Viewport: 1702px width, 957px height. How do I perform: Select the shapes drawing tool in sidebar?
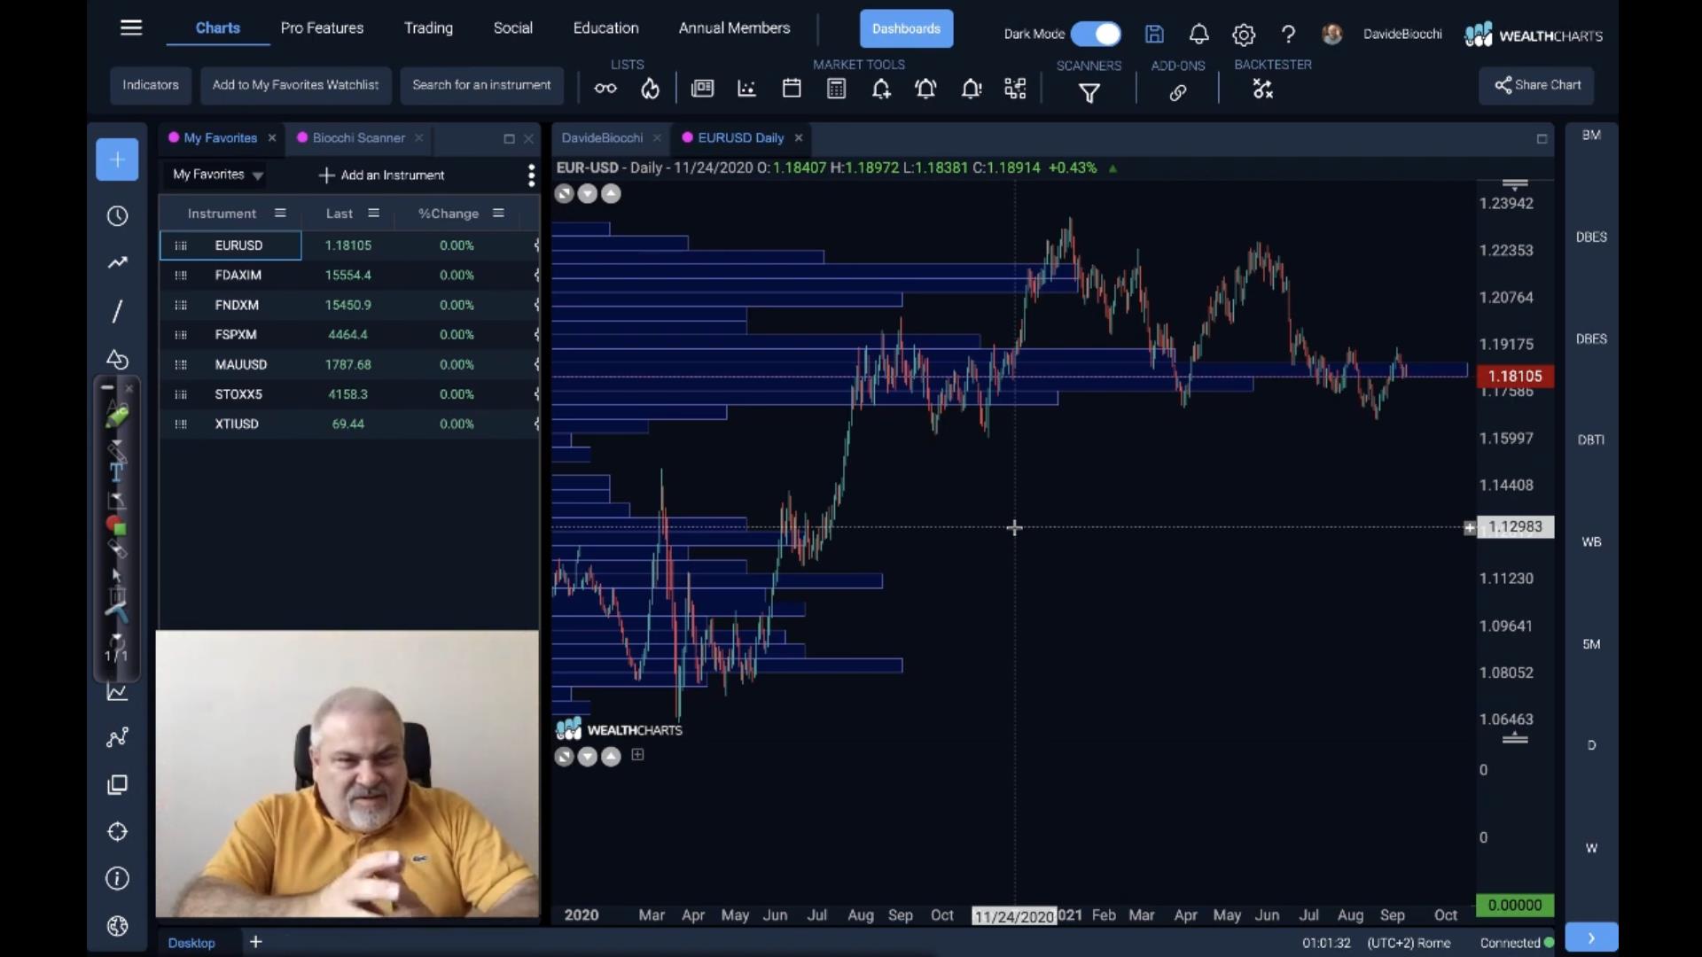tap(117, 359)
